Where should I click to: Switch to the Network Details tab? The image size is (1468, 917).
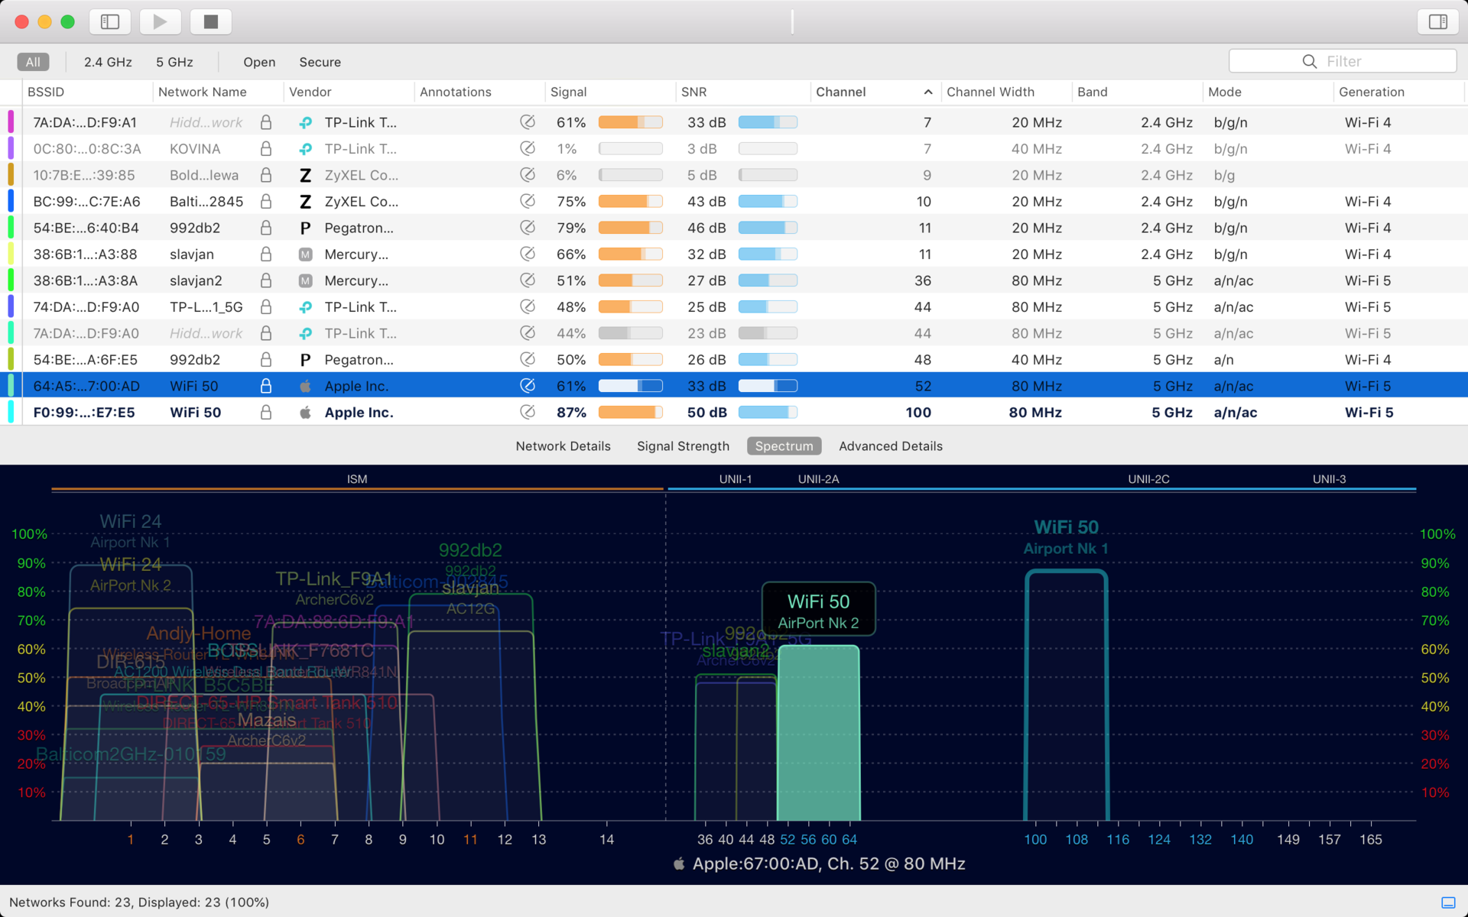coord(563,446)
